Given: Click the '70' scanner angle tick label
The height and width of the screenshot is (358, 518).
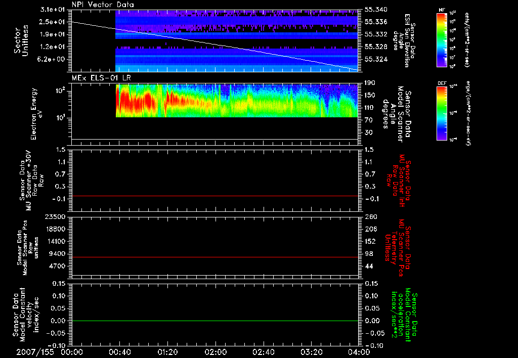Looking at the screenshot, I should [x=369, y=120].
